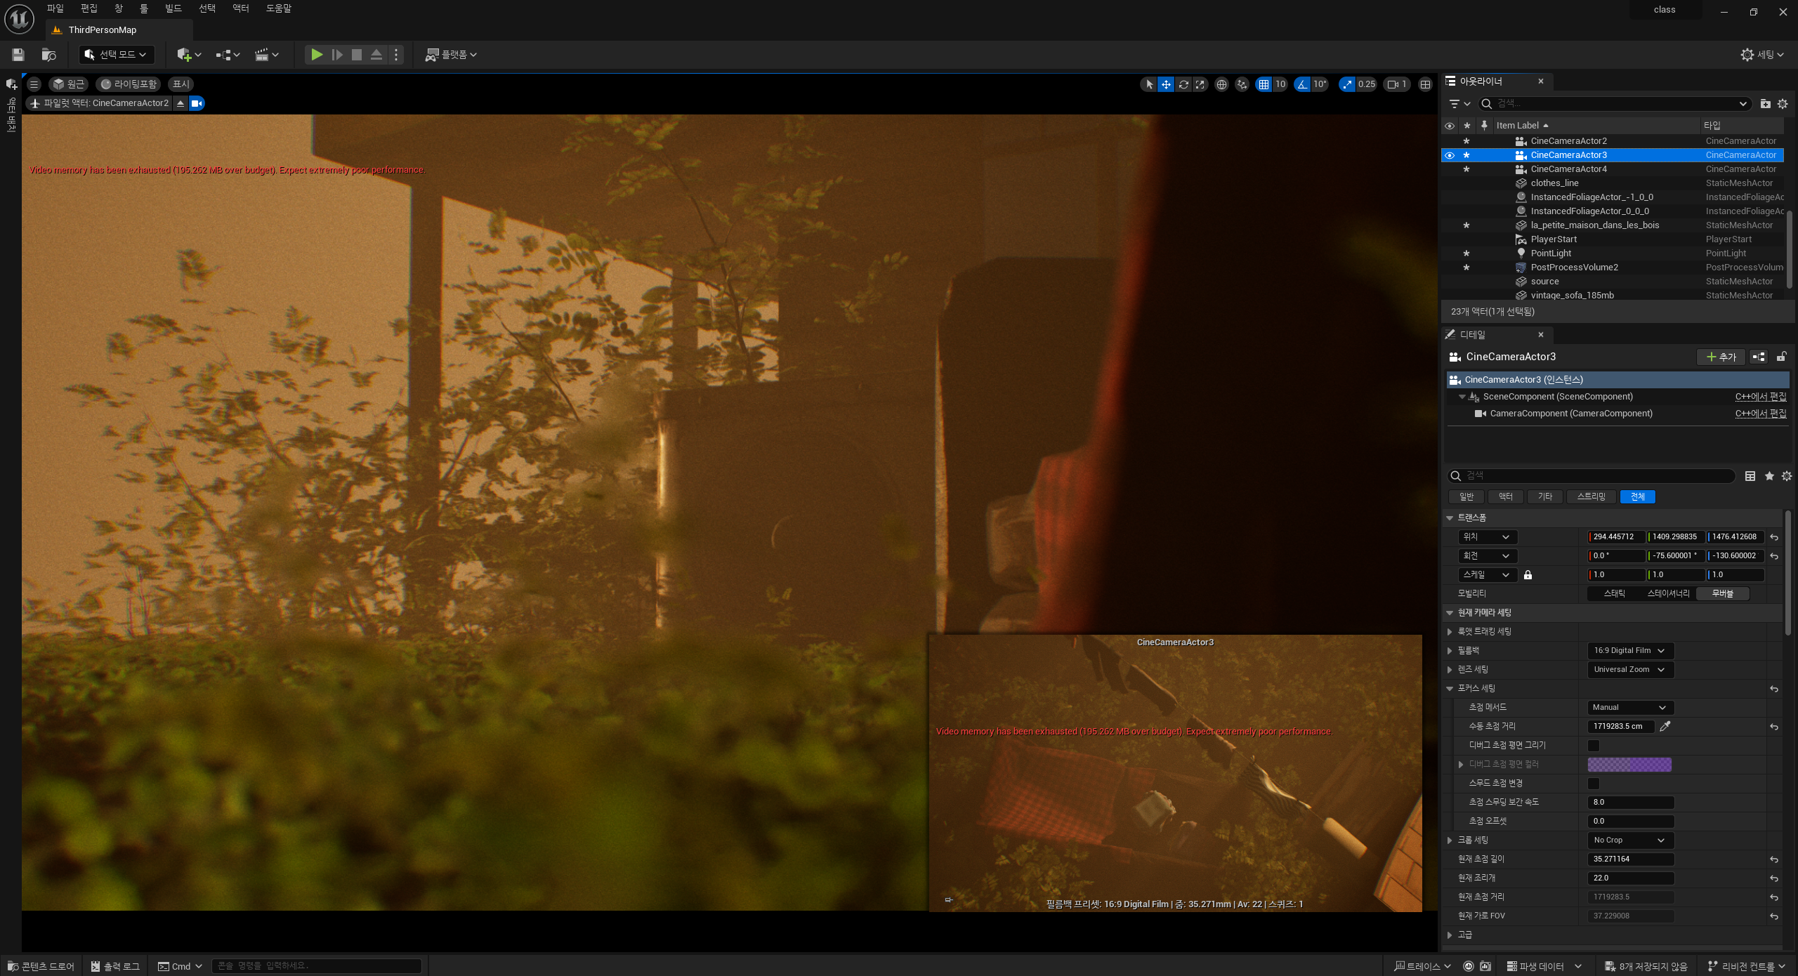Viewport: 1798px width, 976px height.
Task: Open the outliner settings gear icon
Action: pyautogui.click(x=1783, y=104)
